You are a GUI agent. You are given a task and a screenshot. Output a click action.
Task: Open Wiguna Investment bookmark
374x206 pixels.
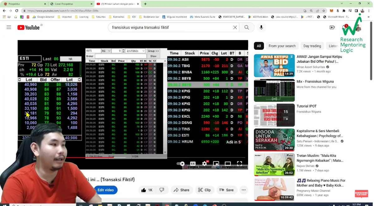(175, 17)
